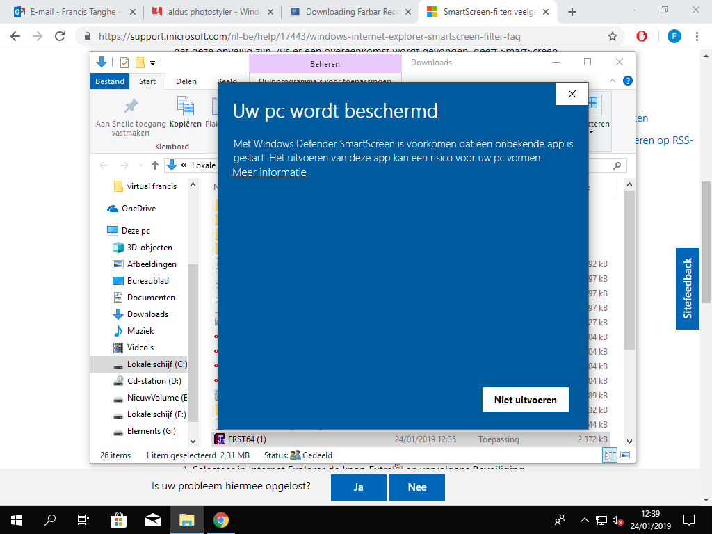Screen dimensions: 712x534
Task: Open Windows Start menu
Action: (x=17, y=520)
